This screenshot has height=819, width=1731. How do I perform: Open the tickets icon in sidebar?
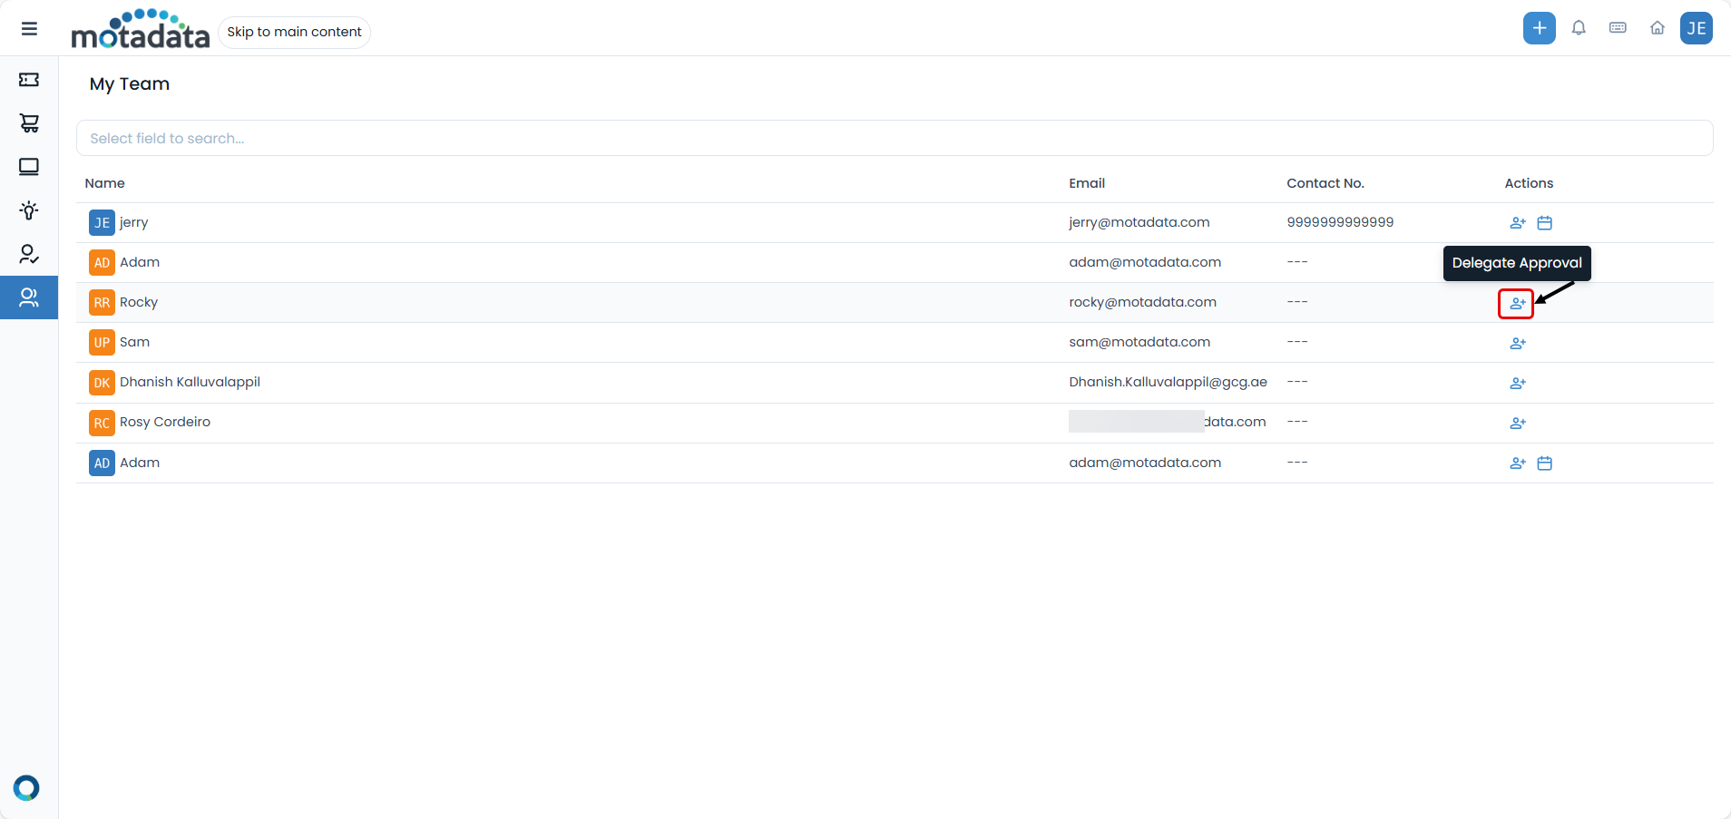(29, 80)
